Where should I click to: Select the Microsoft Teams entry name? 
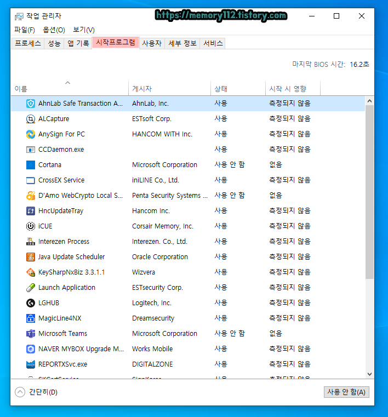coord(63,334)
